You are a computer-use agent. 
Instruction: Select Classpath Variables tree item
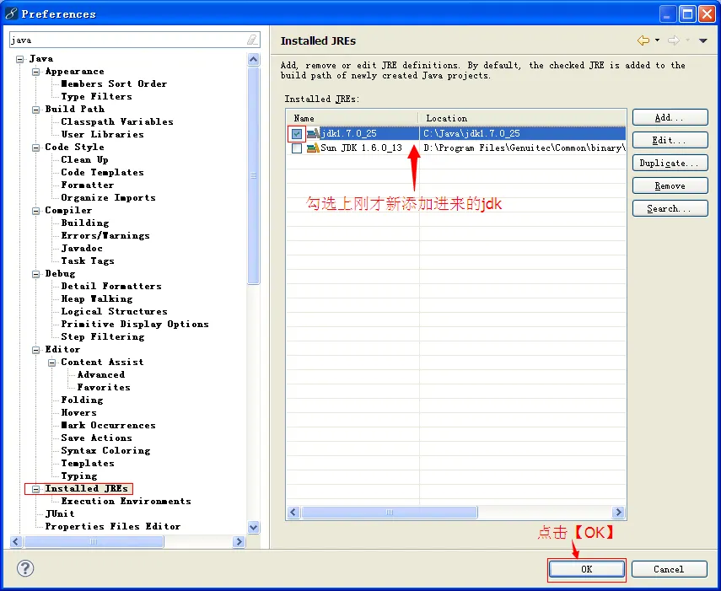coord(117,121)
